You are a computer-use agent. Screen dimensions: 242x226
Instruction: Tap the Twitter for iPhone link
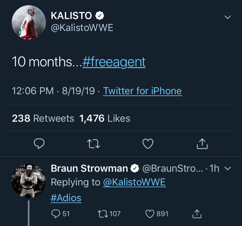[x=142, y=91]
